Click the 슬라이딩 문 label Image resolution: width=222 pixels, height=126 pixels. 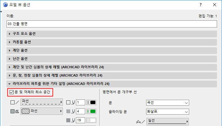[118, 112]
